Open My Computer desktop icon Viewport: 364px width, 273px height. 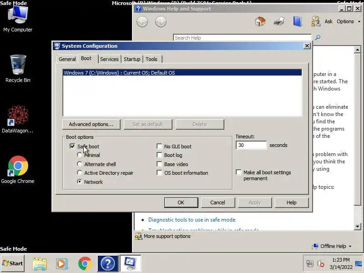(18, 19)
